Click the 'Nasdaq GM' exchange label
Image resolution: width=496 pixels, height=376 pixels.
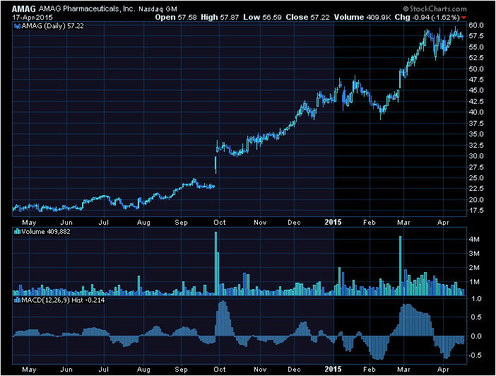click(x=158, y=9)
